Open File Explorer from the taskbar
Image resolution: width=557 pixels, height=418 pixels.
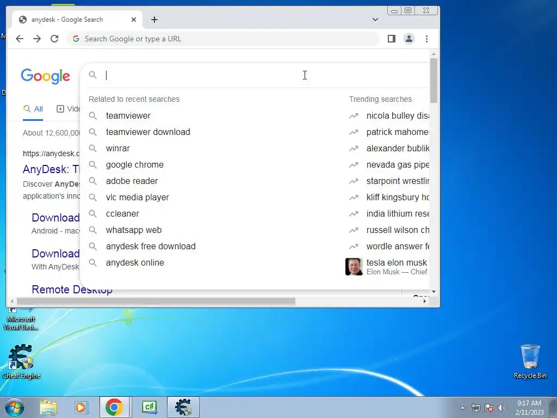tap(48, 407)
